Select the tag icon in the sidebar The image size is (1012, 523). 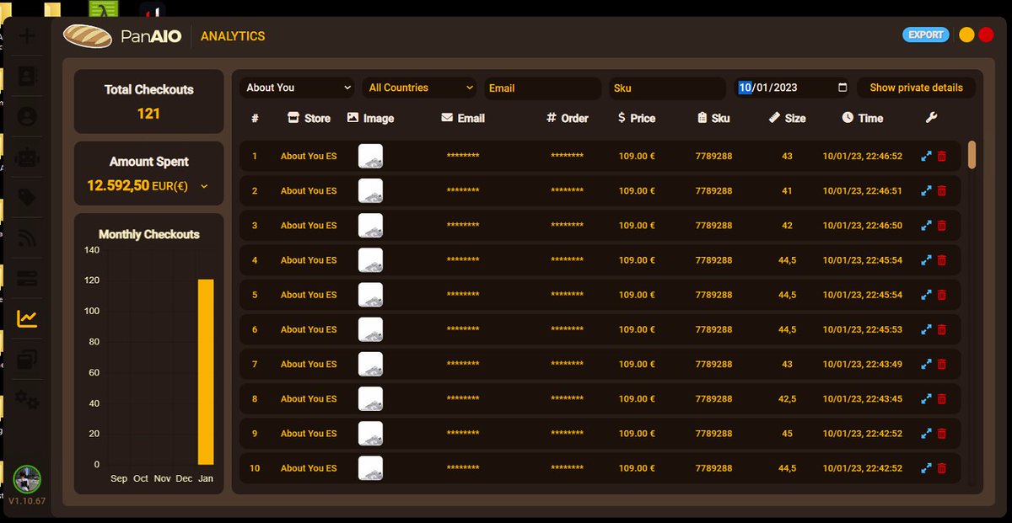(26, 196)
